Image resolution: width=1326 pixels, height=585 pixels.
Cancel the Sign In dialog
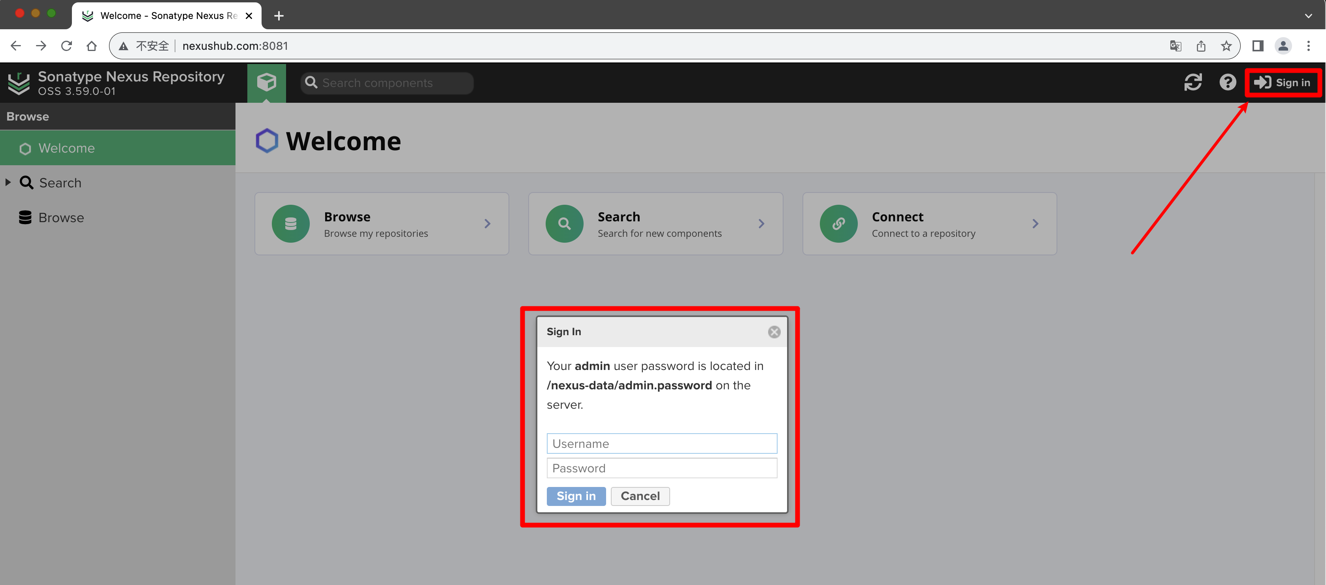coord(640,496)
